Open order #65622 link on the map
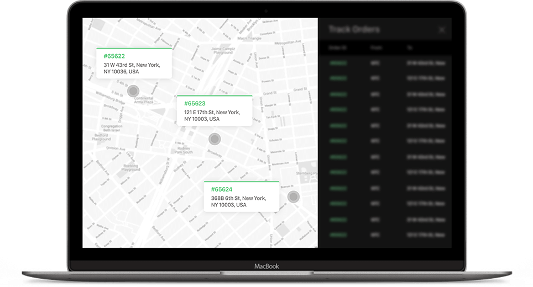533x287 pixels. (x=114, y=56)
